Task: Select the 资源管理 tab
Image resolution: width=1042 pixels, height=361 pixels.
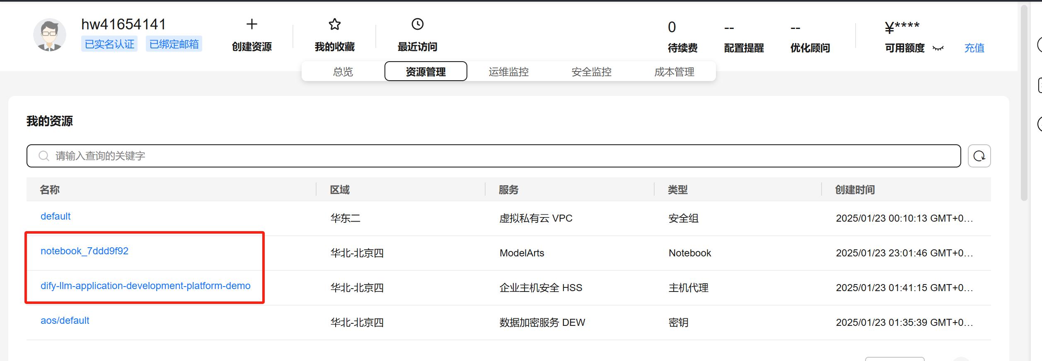Action: tap(426, 72)
